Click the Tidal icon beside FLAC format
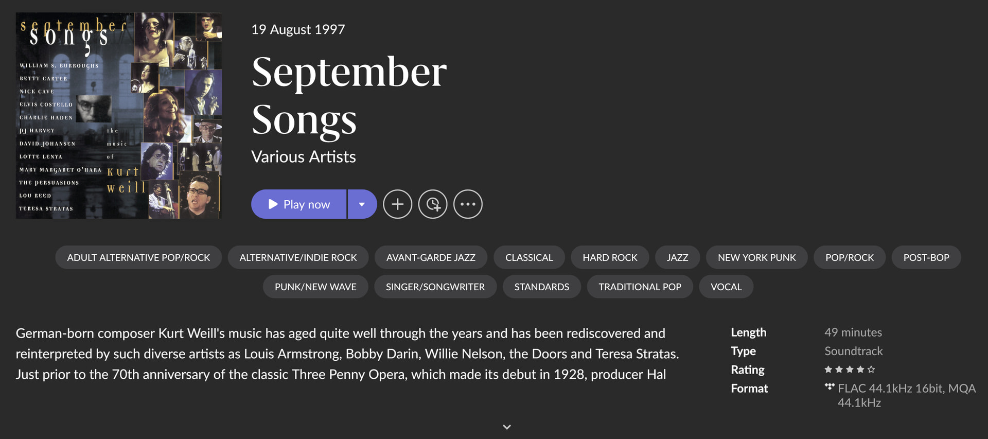Screen dimensions: 988x439 point(830,387)
